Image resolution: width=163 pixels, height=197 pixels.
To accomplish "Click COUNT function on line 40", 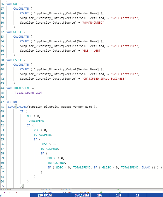I will click(x=24, y=69).
